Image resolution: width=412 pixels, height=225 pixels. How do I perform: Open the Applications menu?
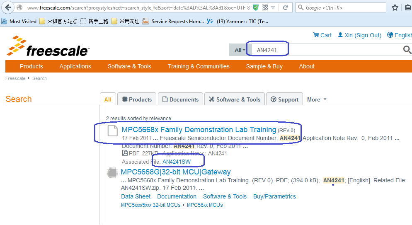[75, 66]
